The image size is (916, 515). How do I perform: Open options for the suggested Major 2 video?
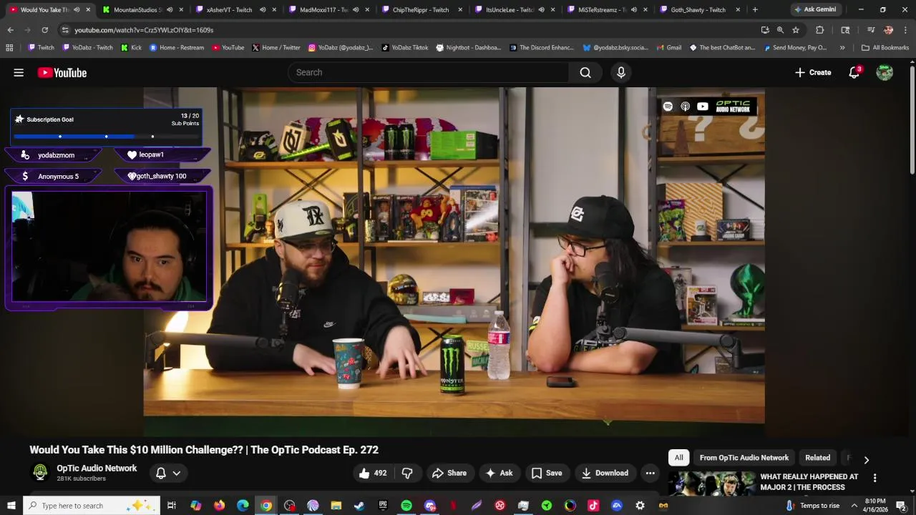point(874,478)
